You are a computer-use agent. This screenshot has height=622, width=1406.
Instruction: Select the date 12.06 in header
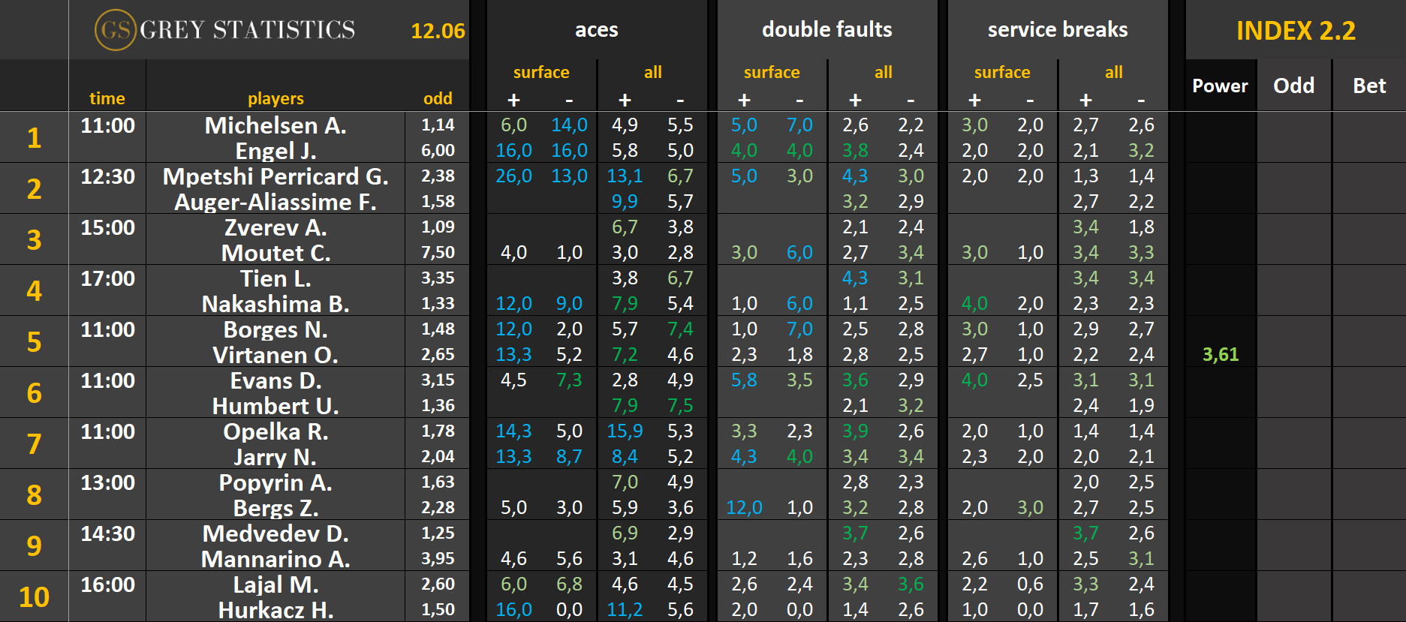(x=438, y=31)
